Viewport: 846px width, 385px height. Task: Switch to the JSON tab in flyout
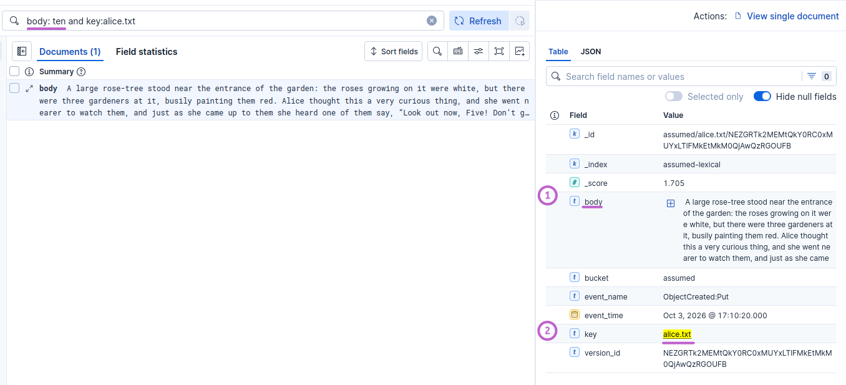[591, 52]
